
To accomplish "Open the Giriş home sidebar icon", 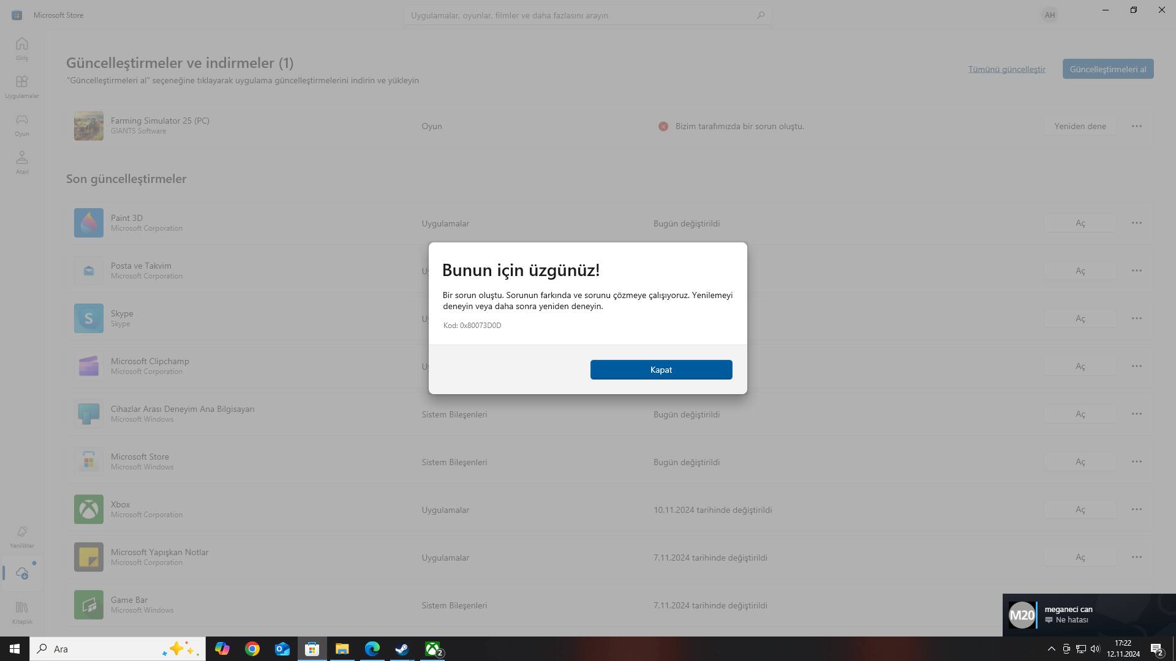I will click(x=22, y=48).
